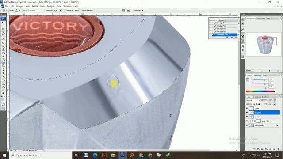Switch to the Histogram tab
The image size is (283, 159).
point(261,19)
